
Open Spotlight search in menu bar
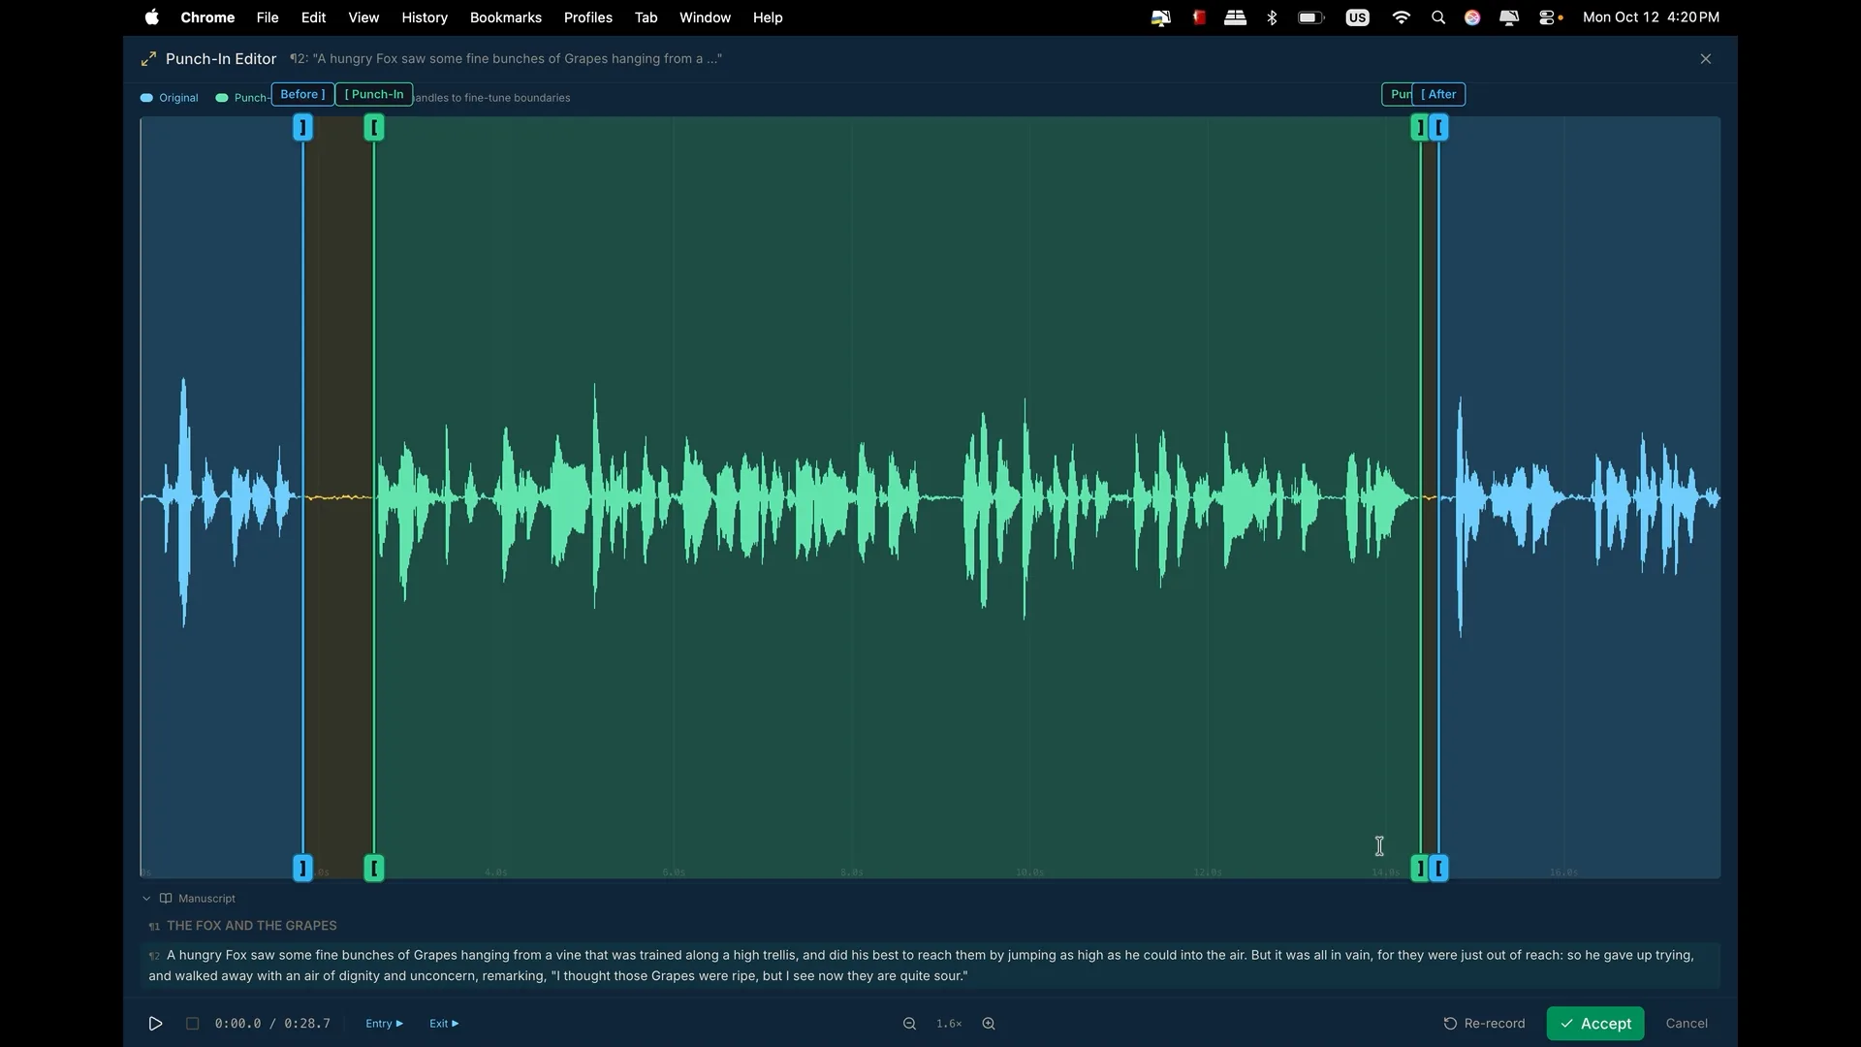coord(1438,17)
